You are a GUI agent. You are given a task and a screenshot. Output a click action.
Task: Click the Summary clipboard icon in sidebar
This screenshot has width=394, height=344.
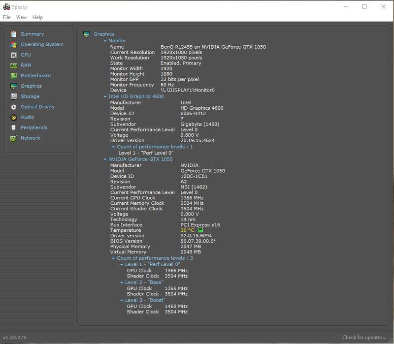pyautogui.click(x=14, y=34)
